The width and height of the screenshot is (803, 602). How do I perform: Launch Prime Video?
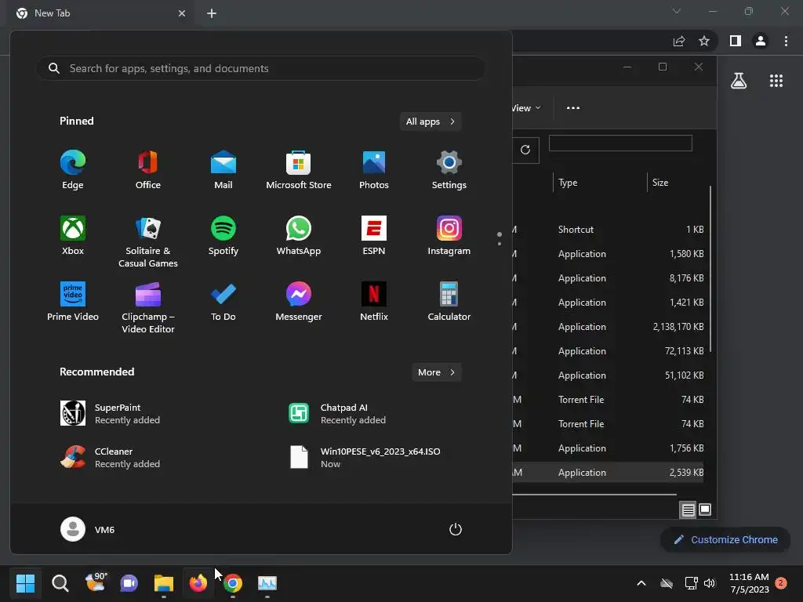click(x=73, y=302)
